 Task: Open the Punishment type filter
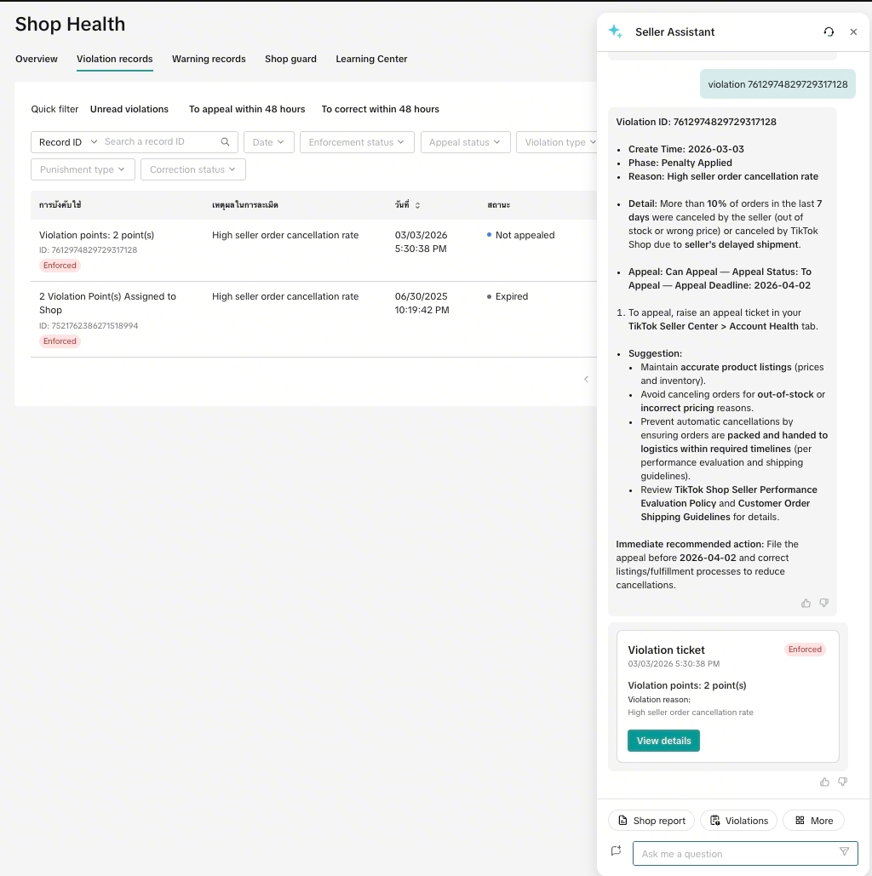coord(83,170)
